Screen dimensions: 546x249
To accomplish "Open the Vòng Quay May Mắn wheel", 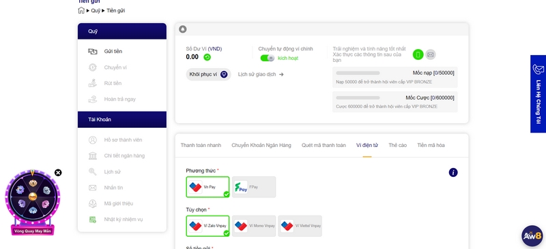I will click(32, 202).
